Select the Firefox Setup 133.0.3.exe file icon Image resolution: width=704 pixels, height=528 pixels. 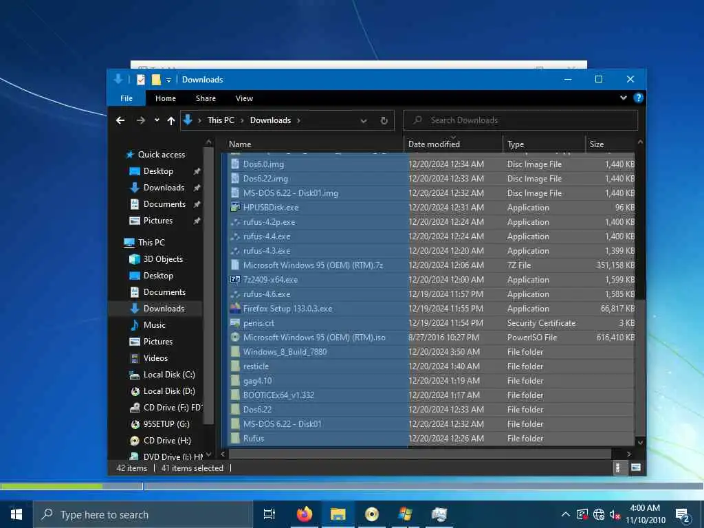click(235, 309)
